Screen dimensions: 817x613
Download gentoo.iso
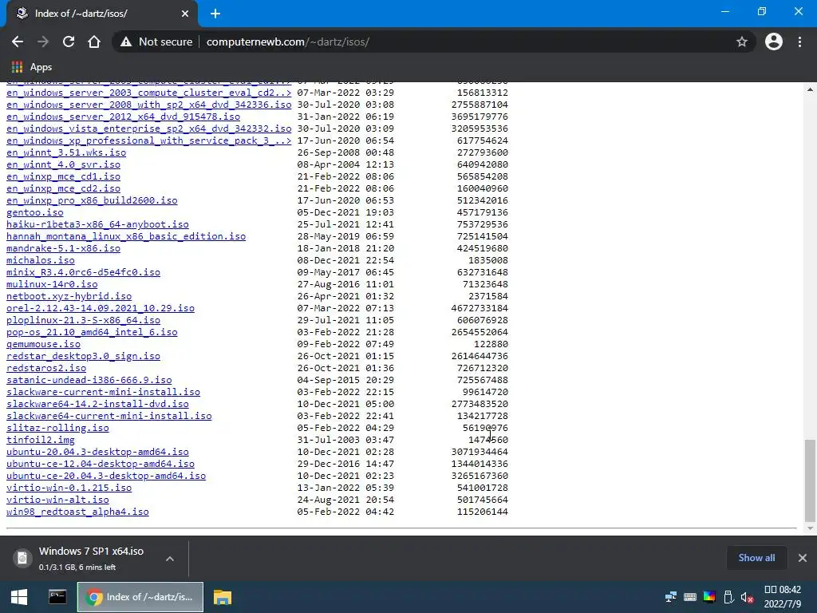(35, 212)
